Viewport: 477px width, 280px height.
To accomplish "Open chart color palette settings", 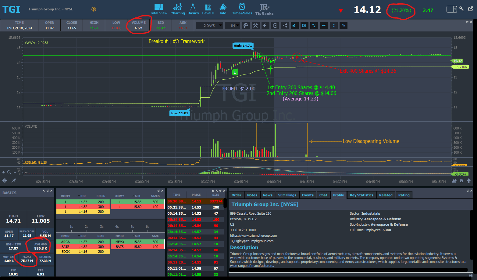I will 246,26.
